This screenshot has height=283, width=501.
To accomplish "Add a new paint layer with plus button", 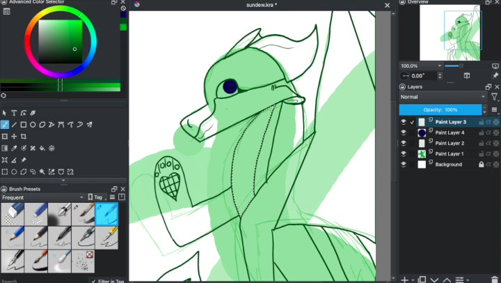I will (x=404, y=280).
